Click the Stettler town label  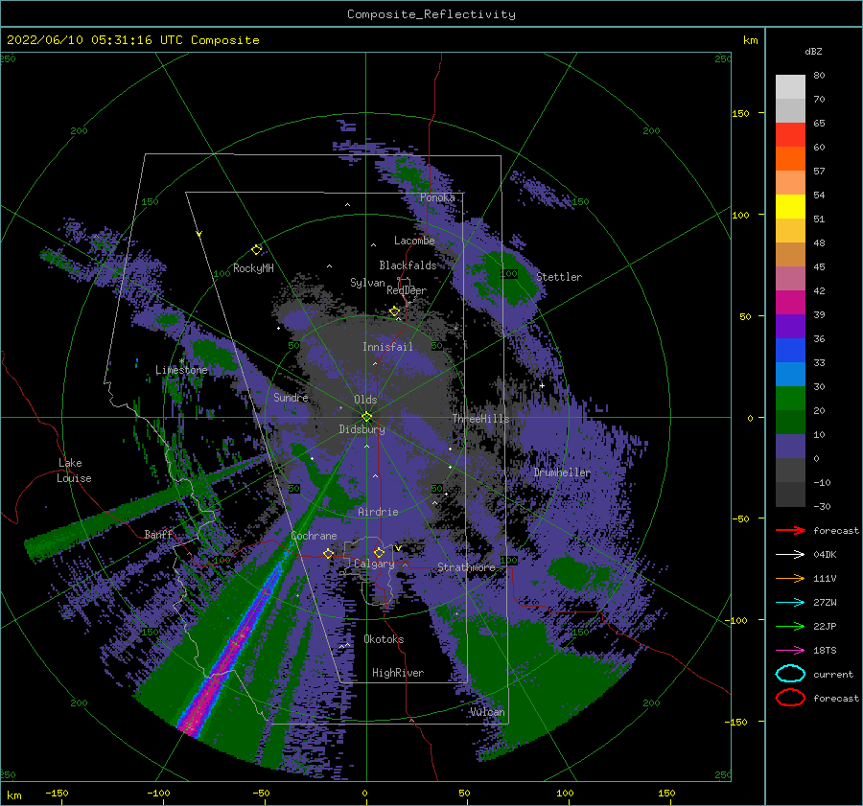tap(559, 277)
